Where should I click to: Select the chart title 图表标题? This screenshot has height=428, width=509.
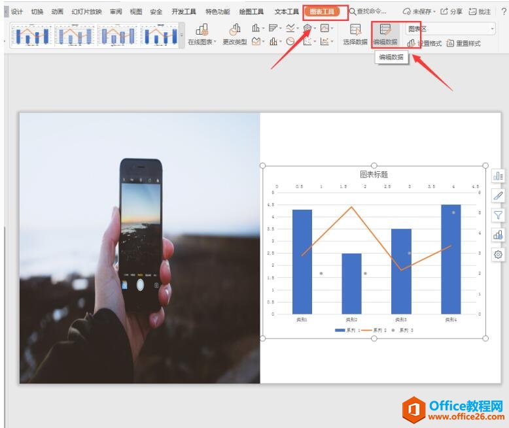point(374,174)
